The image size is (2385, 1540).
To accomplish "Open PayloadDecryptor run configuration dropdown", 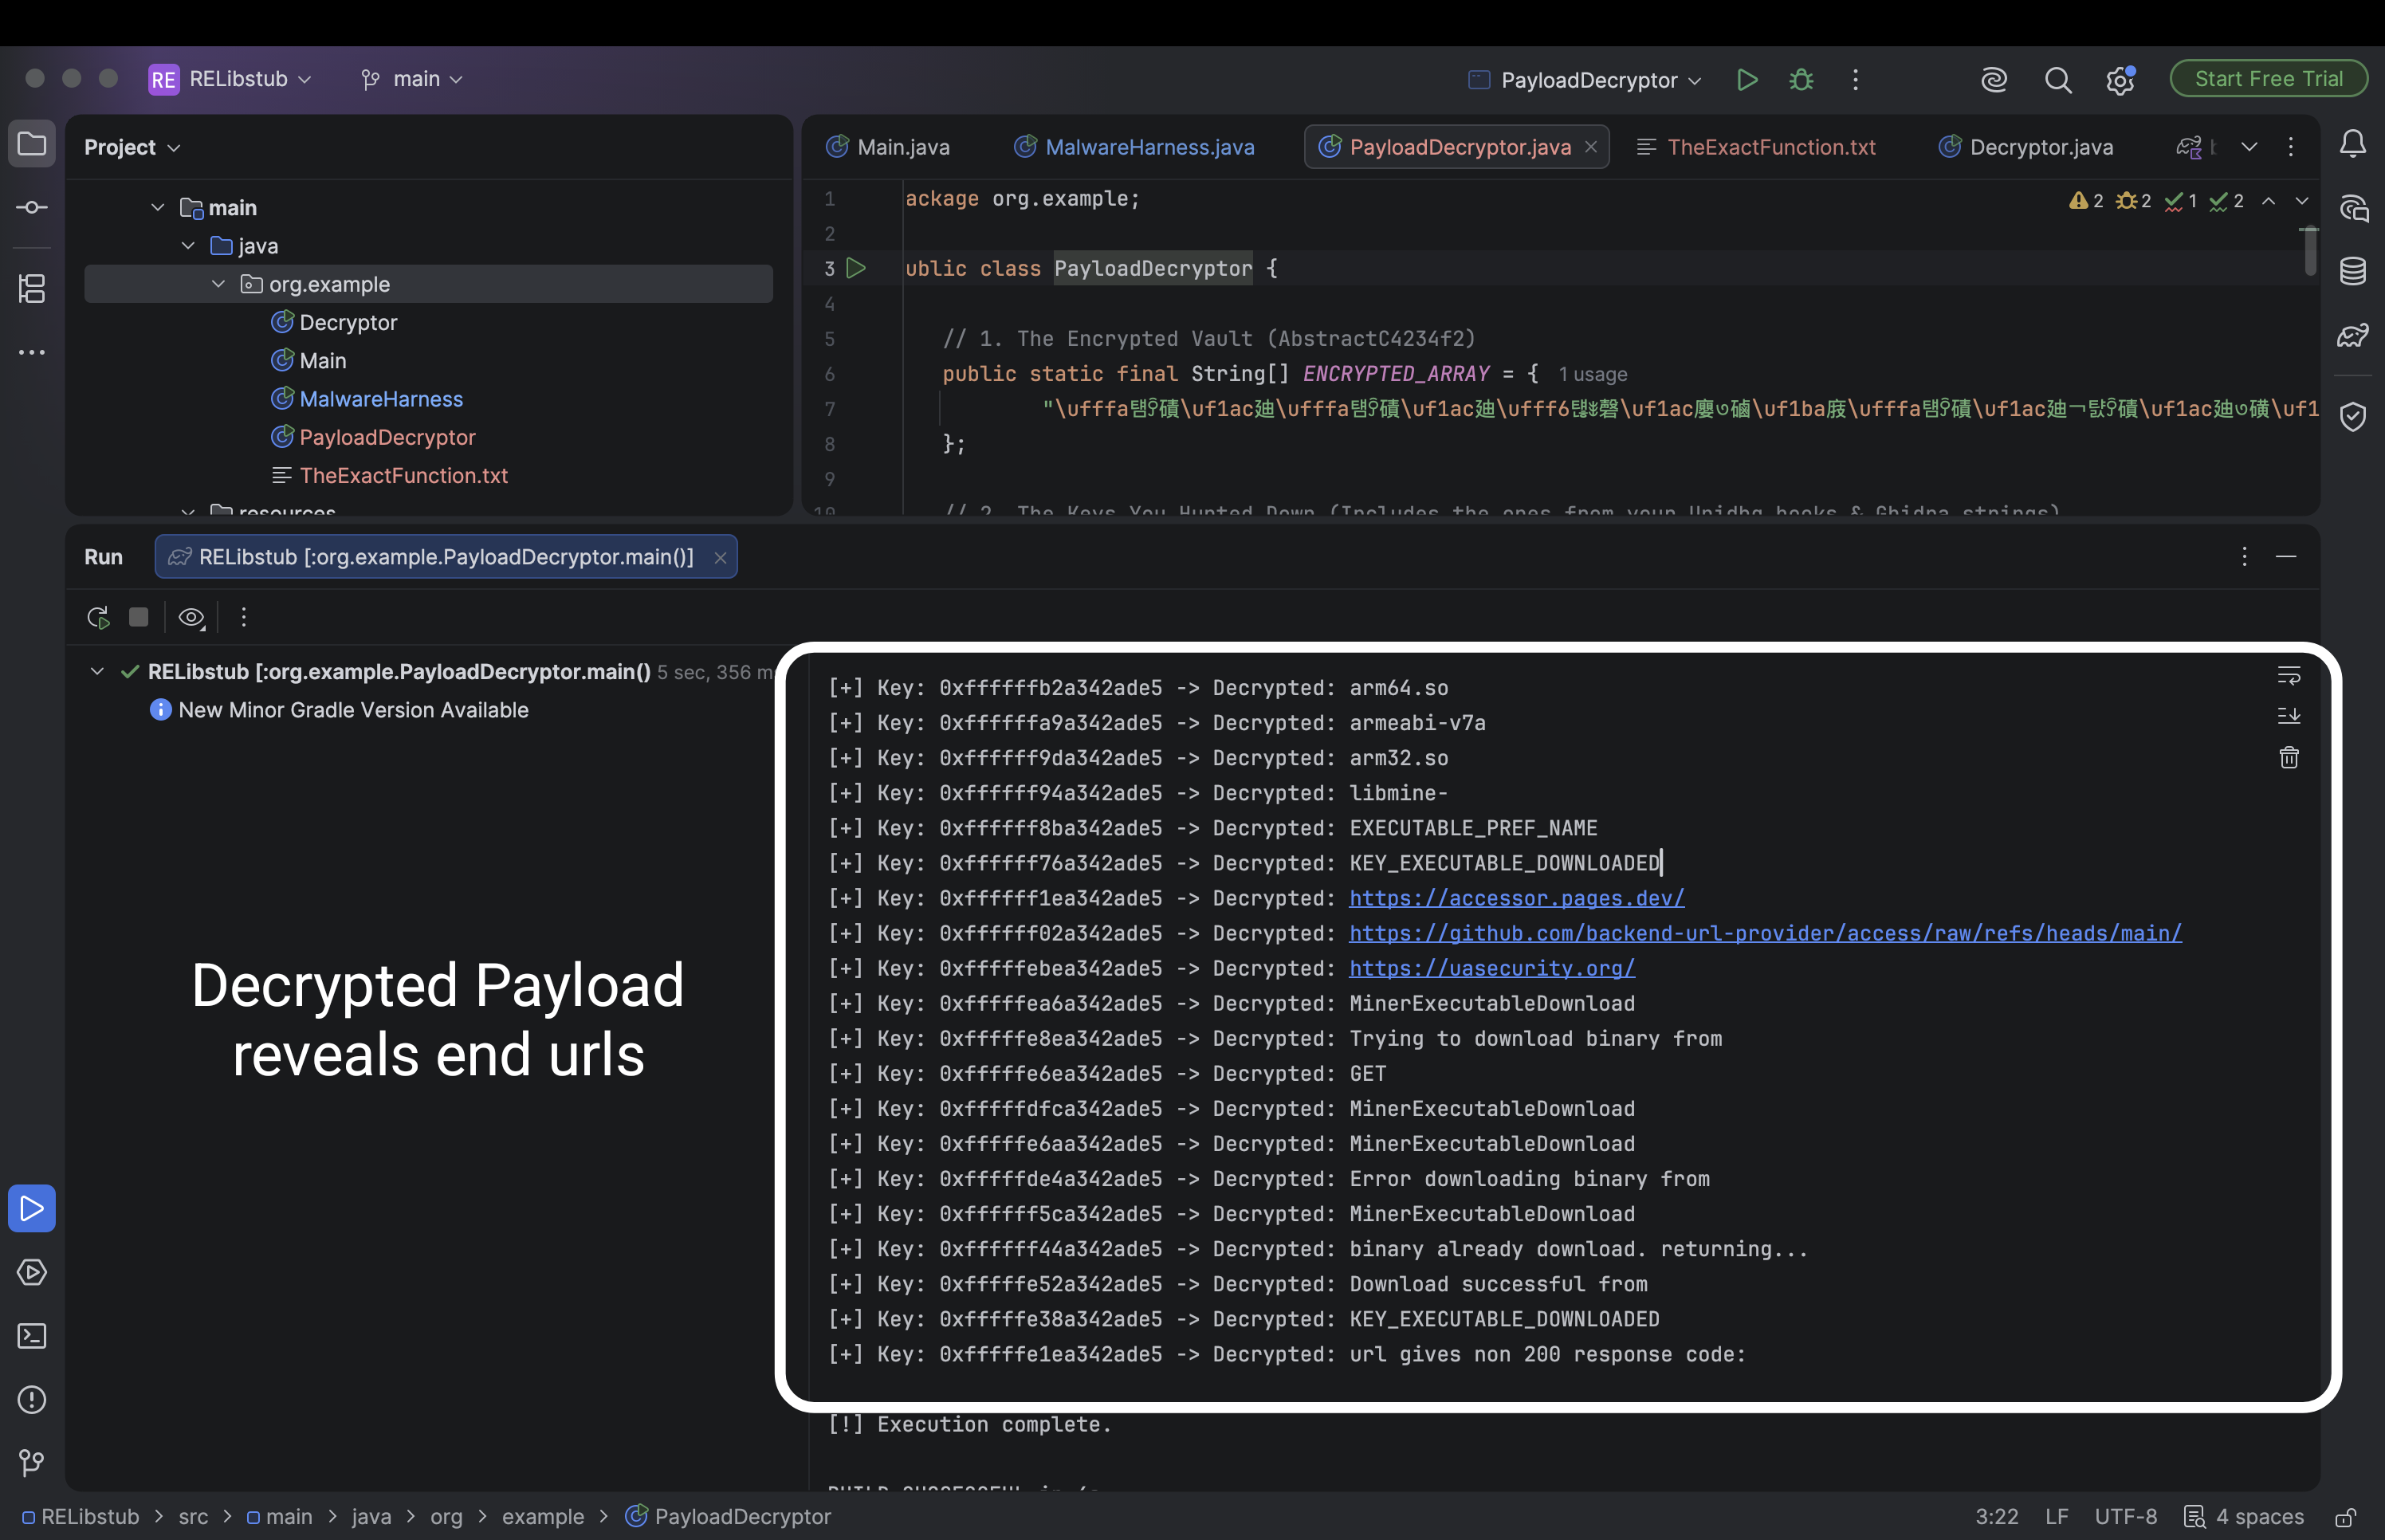I will pos(1584,80).
